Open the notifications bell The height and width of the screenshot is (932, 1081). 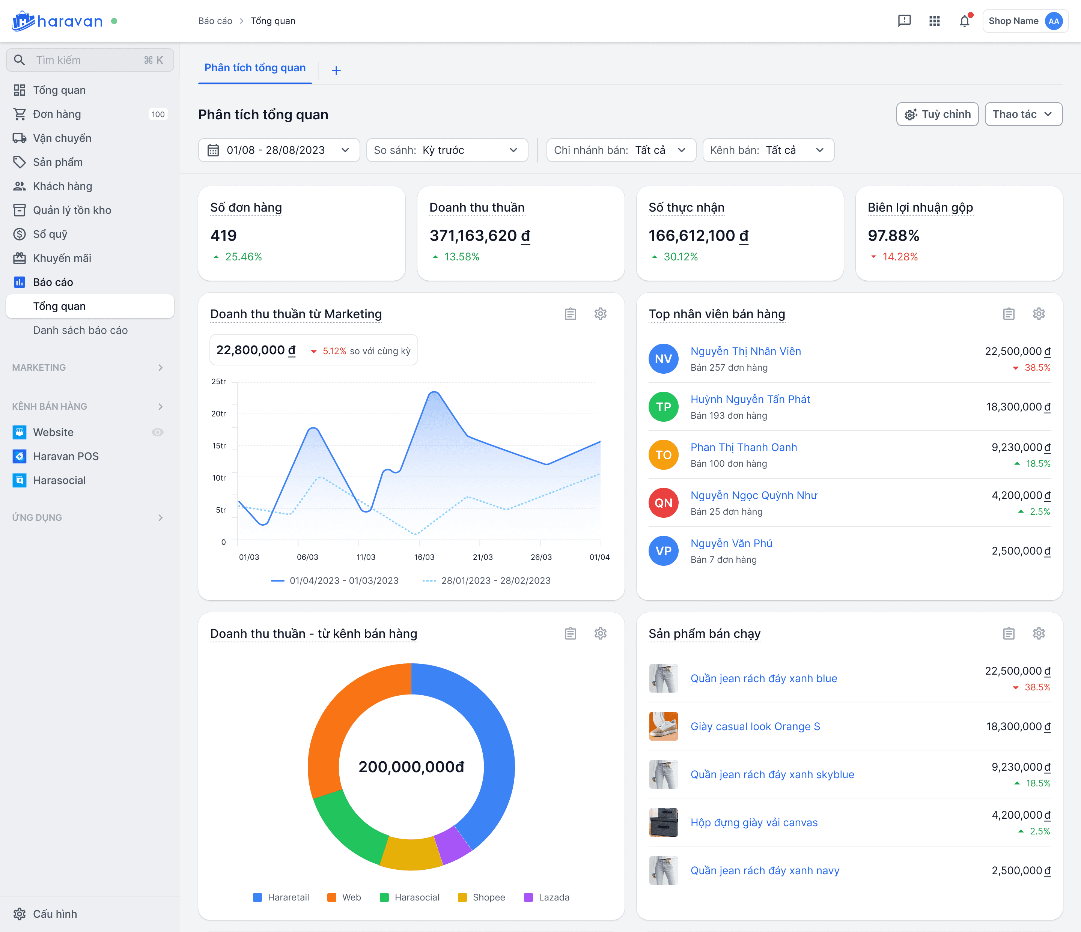tap(965, 21)
